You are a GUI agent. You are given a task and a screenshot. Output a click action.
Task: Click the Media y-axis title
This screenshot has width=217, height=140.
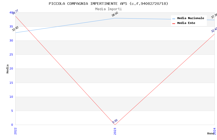[x=8, y=69]
